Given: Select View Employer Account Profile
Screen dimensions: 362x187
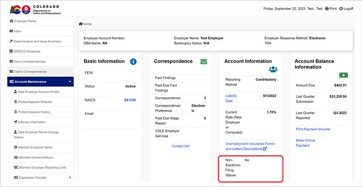Looking at the screenshot, I should point(38,92).
